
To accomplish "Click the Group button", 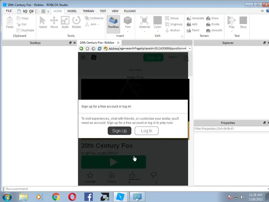I will coord(172,18).
